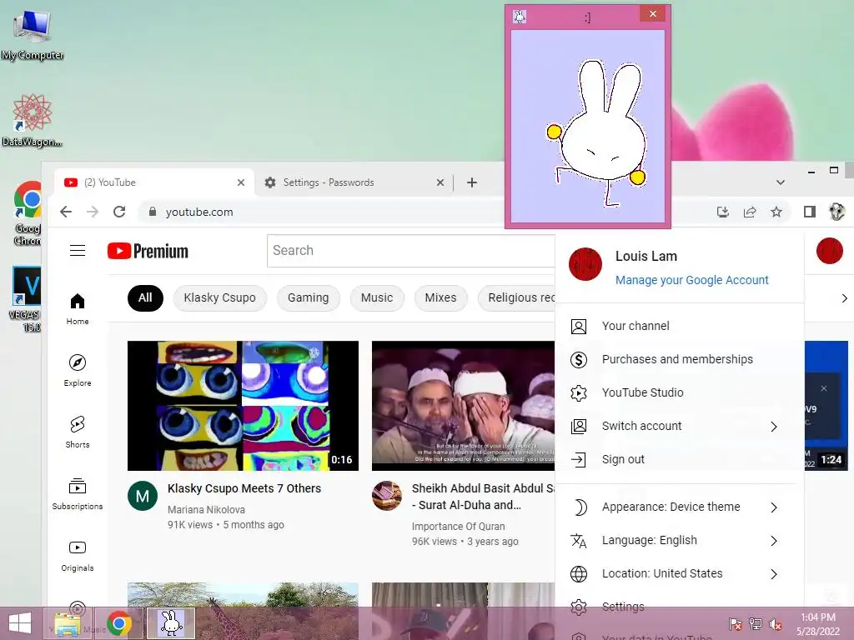Open Subscriptions in YouTube sidebar

coord(78,493)
